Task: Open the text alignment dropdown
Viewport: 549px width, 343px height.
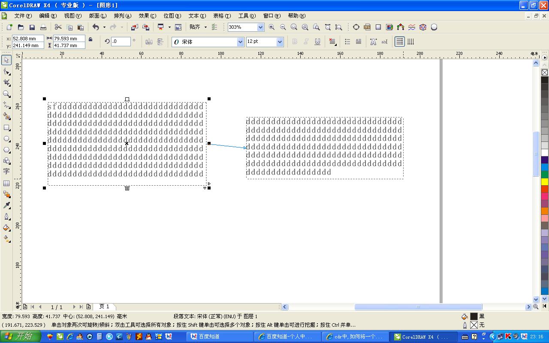Action: [332, 42]
